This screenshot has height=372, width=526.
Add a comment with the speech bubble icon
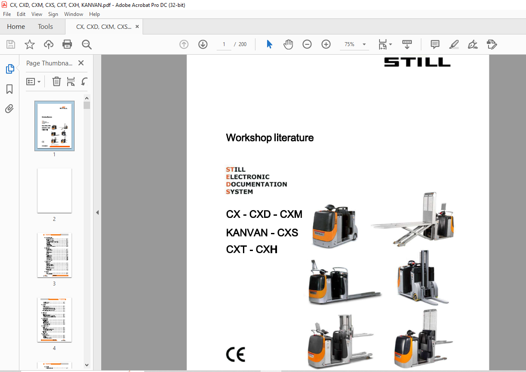click(x=435, y=44)
